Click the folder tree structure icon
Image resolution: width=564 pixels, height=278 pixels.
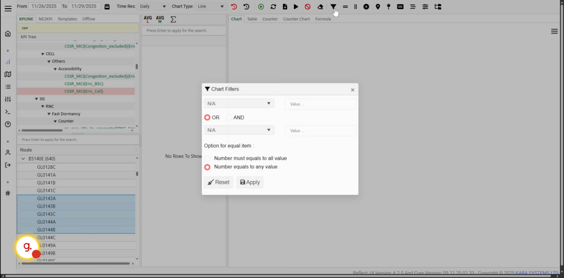[x=438, y=6]
